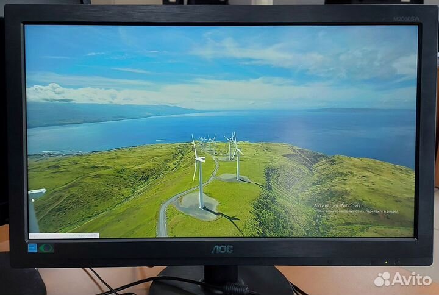The width and height of the screenshot is (439, 295).
Task: Click the 'Активация Windows' watermark heading
Action: 337,205
